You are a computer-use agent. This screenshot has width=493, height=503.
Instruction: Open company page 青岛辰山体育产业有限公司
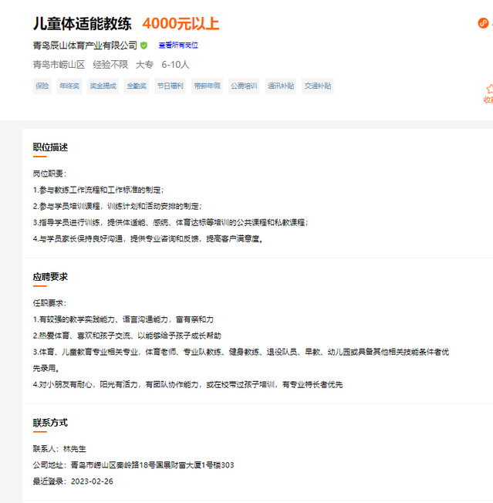click(85, 46)
